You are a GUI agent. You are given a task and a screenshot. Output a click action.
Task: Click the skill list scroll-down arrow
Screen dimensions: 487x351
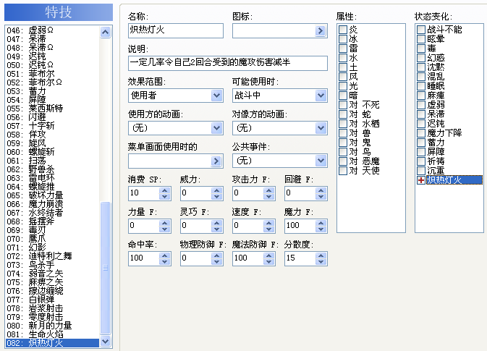tap(106, 342)
